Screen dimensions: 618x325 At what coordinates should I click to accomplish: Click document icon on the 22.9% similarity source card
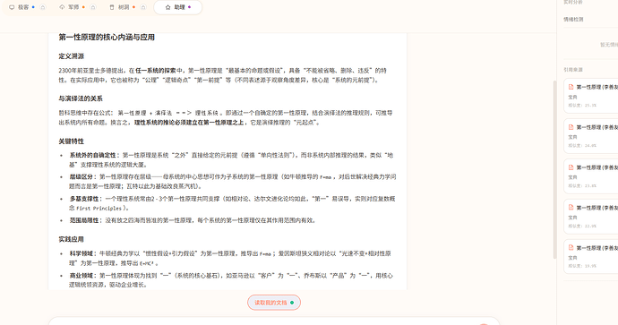tap(571, 207)
